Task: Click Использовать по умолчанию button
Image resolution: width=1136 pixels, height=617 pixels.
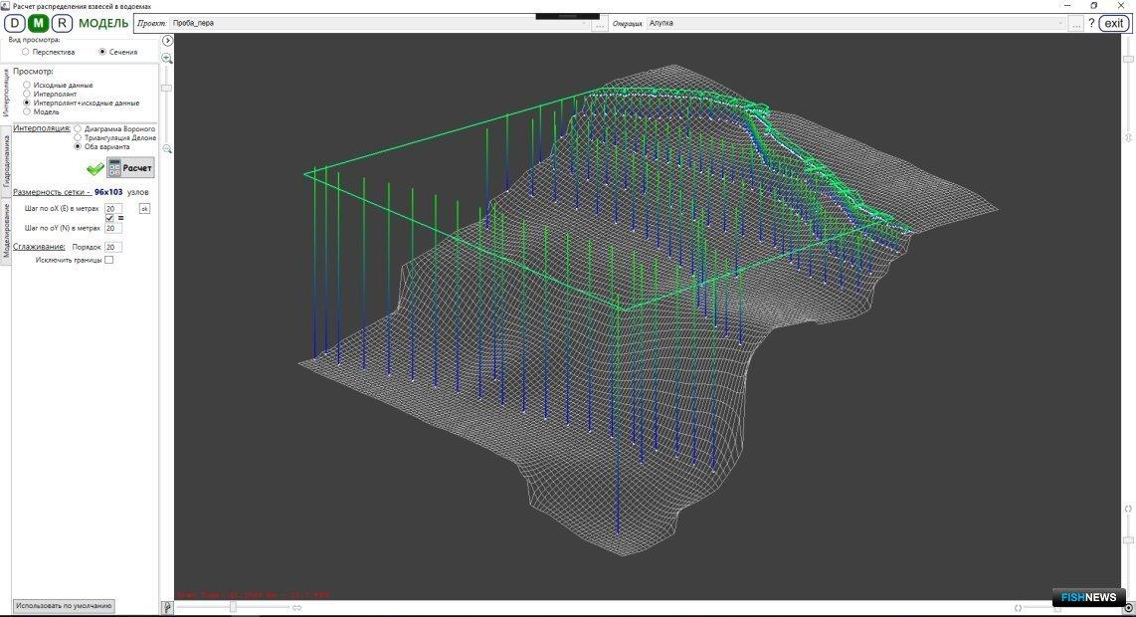Action: [64, 606]
